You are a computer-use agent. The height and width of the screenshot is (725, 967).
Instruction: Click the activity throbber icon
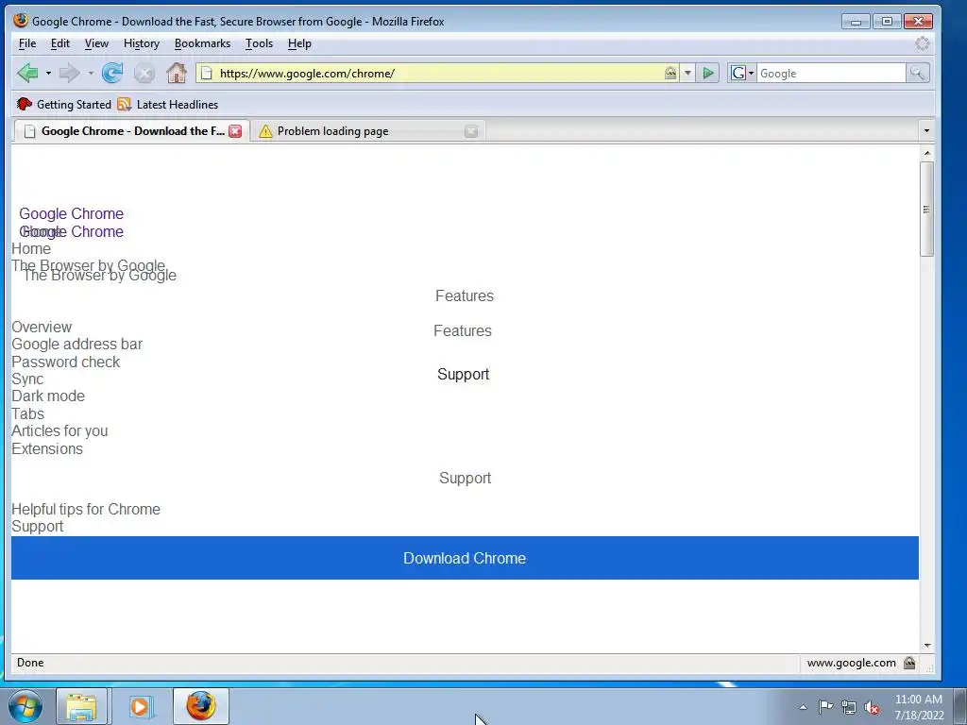coord(922,43)
